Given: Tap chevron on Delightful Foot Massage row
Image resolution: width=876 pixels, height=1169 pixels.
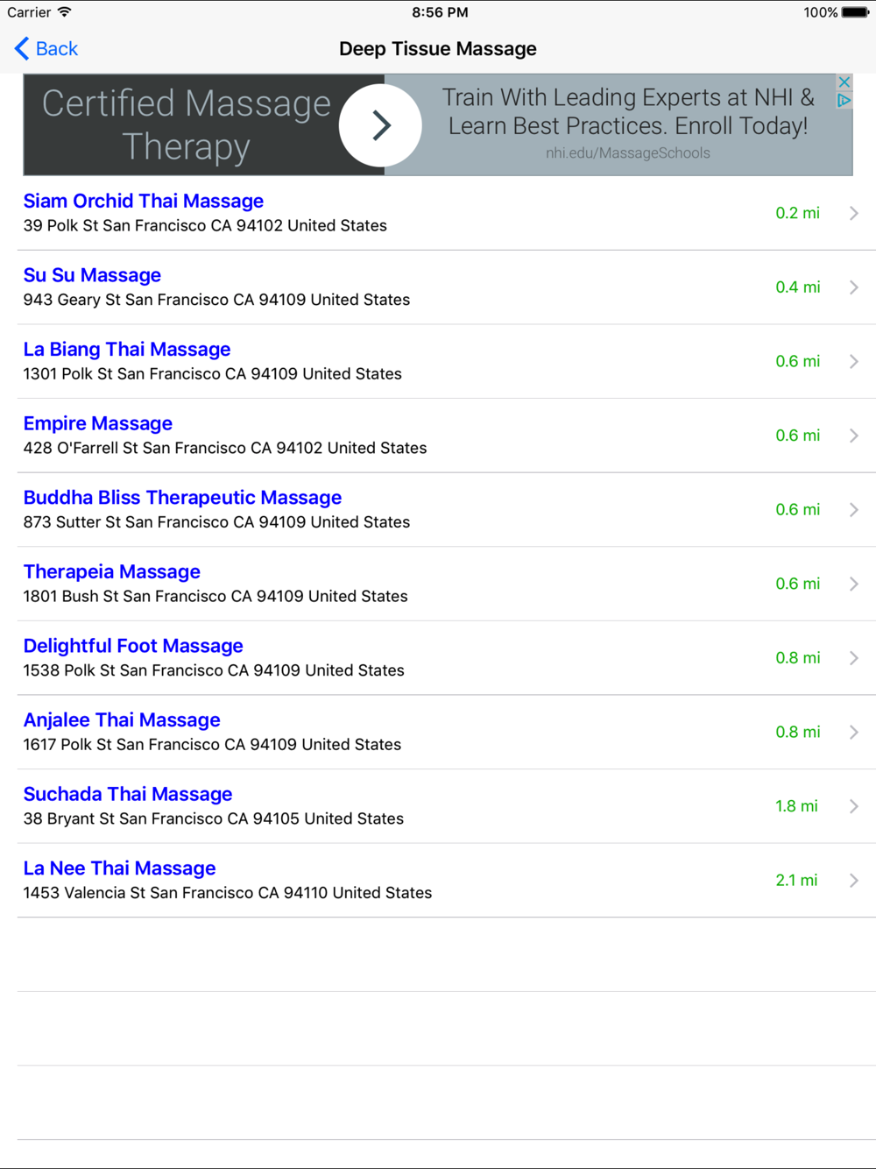Looking at the screenshot, I should 854,658.
